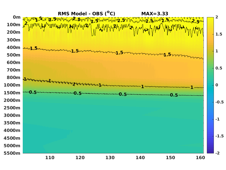Click the 'MAX=3.33' annotation text

coord(155,14)
